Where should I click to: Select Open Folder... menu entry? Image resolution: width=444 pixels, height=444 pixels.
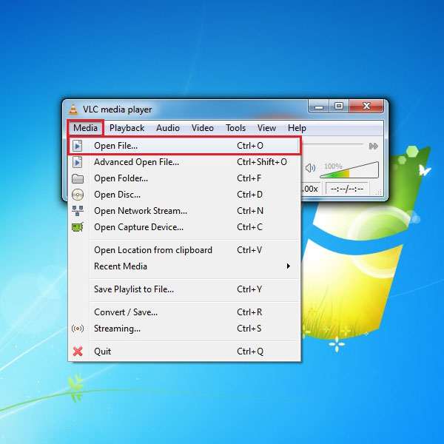tap(184, 178)
